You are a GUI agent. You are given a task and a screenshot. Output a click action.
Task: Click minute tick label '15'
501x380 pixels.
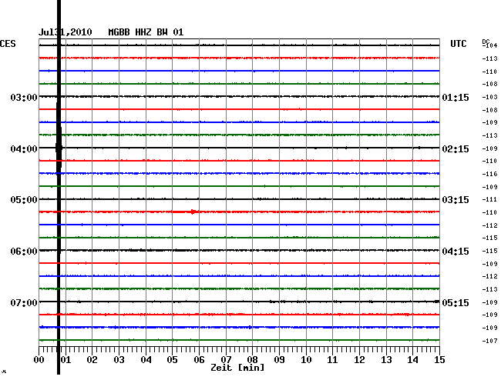tap(439, 360)
